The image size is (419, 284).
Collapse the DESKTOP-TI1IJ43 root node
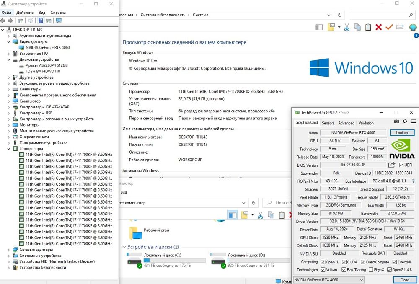point(3,30)
